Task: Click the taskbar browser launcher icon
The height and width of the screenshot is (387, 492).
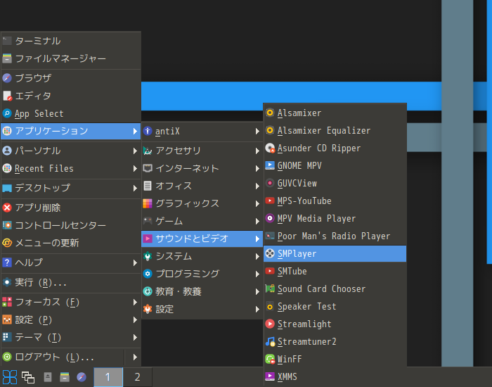Action: (x=82, y=377)
